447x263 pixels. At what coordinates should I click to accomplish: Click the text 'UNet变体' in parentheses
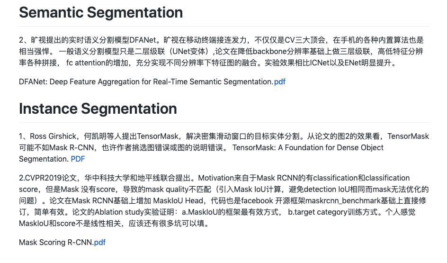click(x=189, y=51)
